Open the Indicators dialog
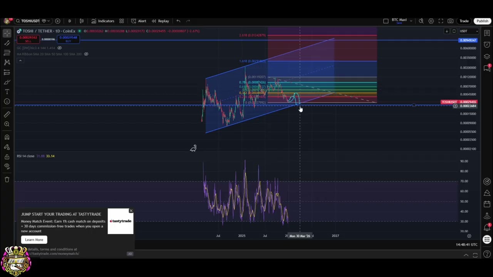The width and height of the screenshot is (493, 277). (103, 21)
